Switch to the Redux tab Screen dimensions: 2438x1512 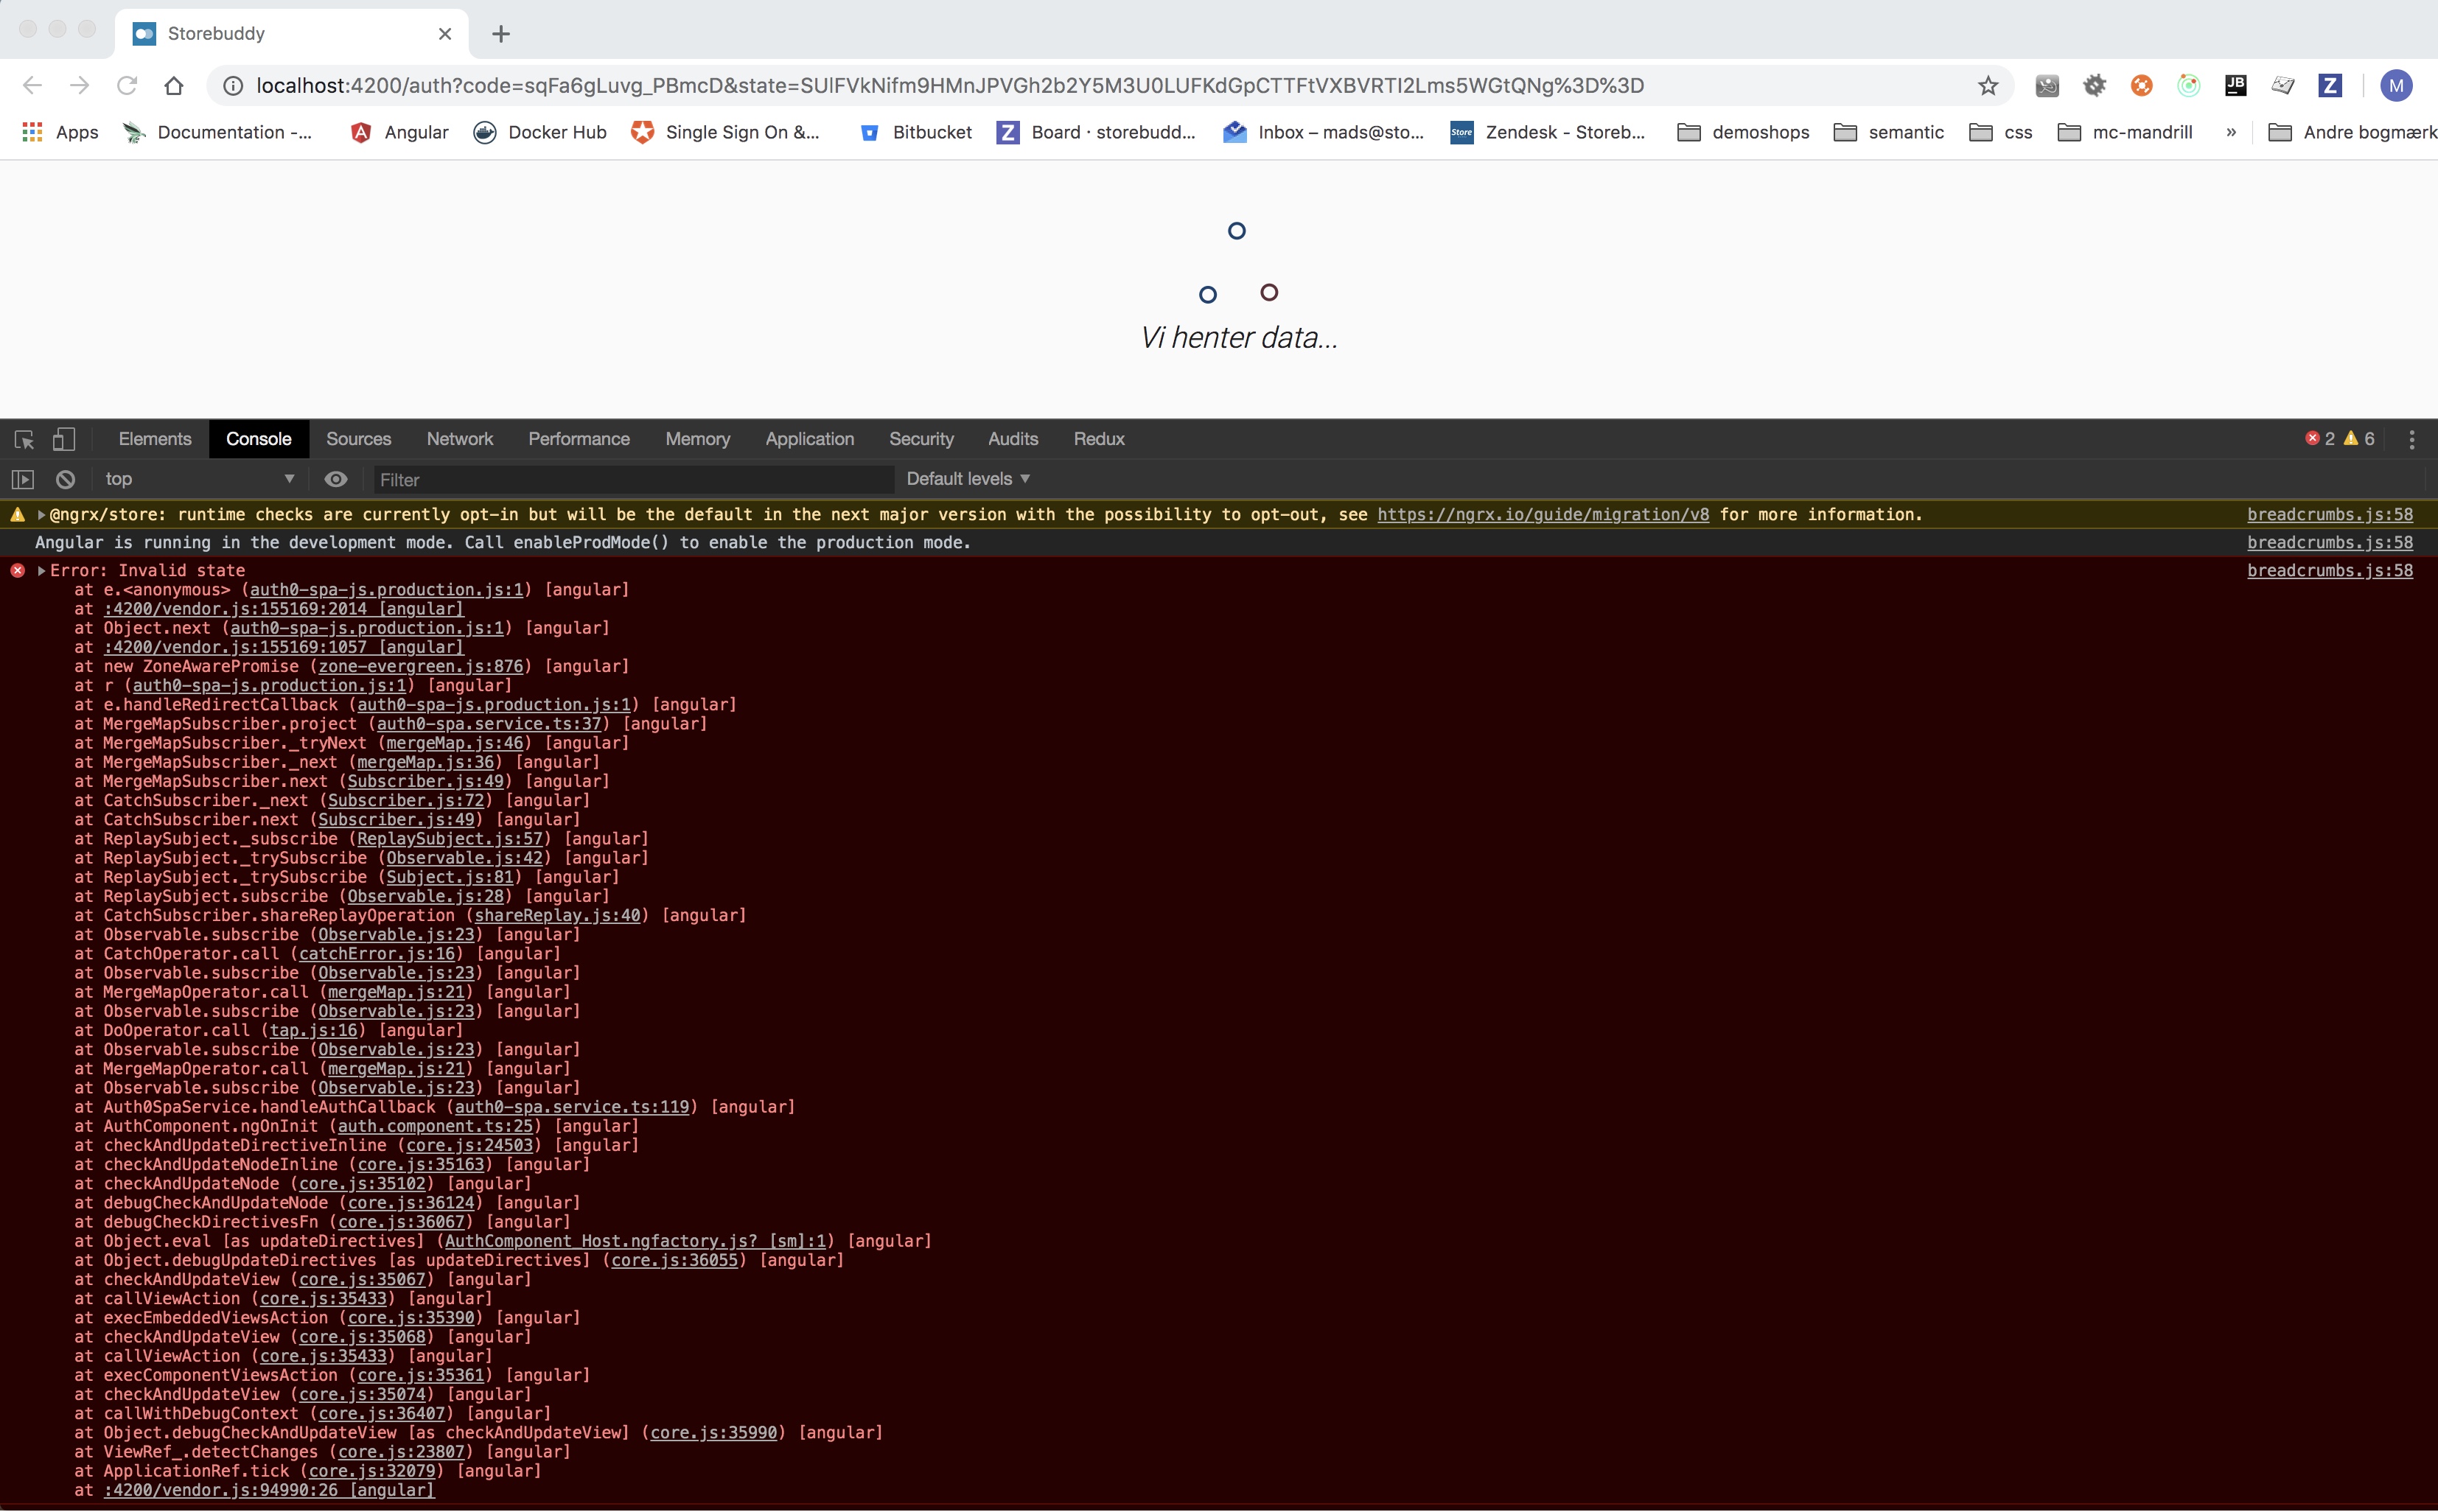click(1097, 438)
